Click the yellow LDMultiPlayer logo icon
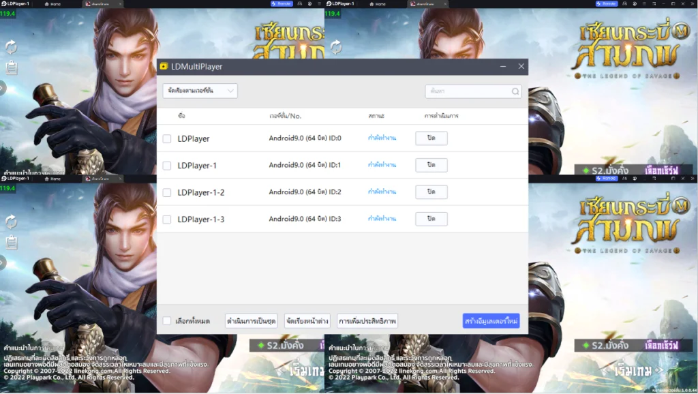 click(164, 66)
